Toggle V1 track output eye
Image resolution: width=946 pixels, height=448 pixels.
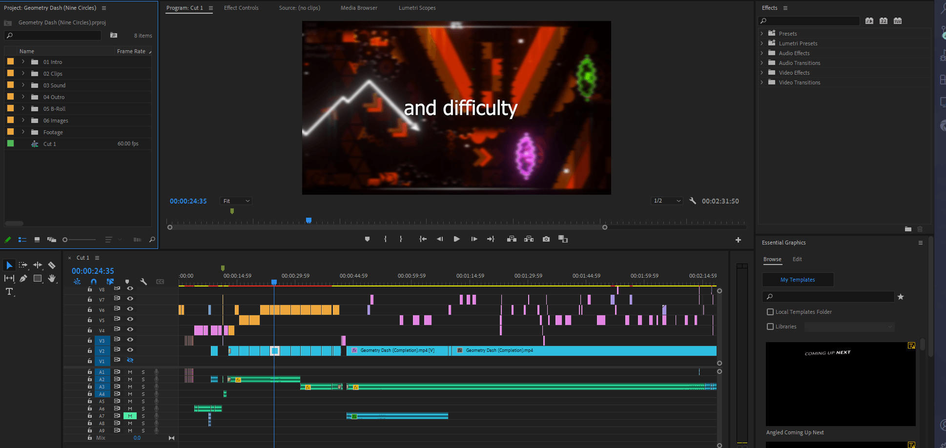pos(130,360)
